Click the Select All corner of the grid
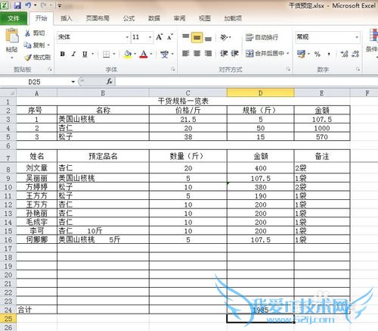Image resolution: width=378 pixels, height=331 pixels. (x=8, y=93)
